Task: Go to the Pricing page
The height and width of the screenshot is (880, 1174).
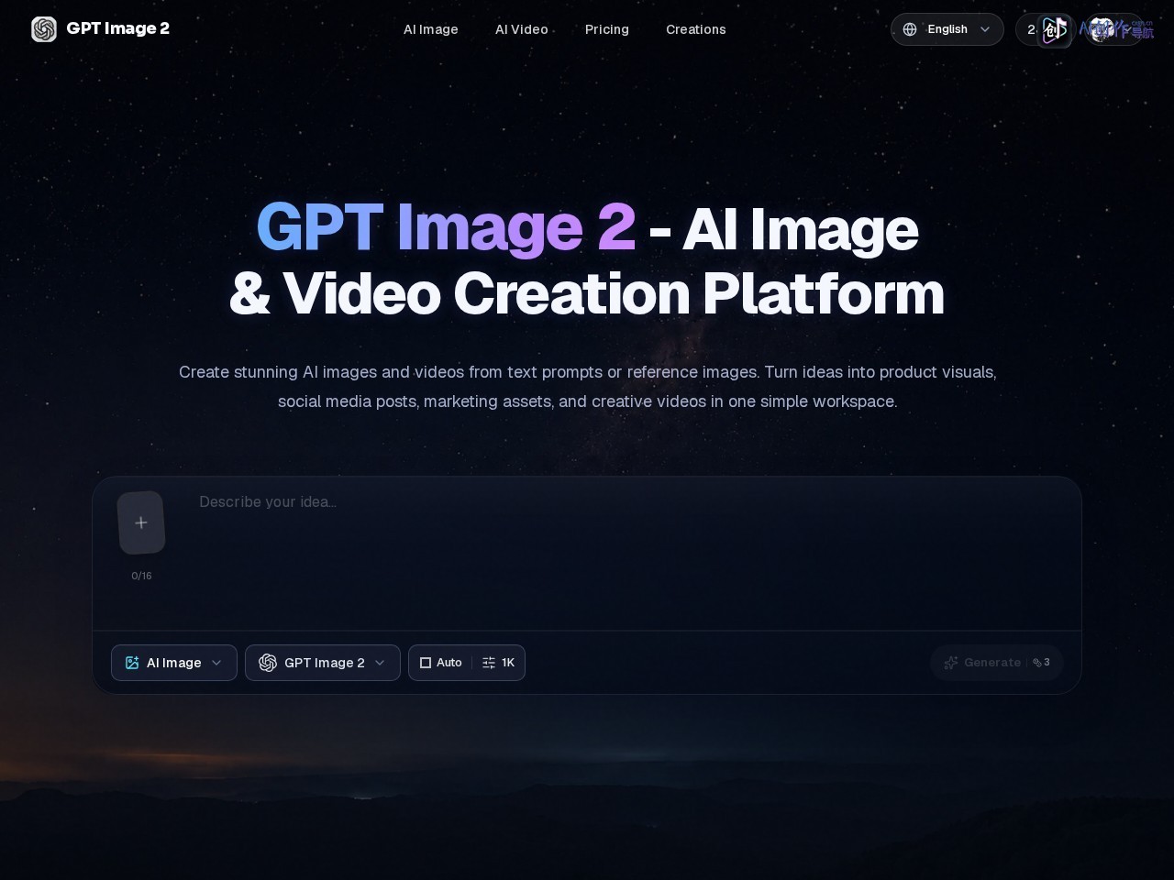Action: coord(607,29)
